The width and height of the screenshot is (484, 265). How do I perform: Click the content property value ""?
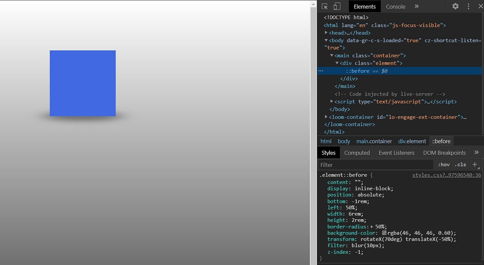point(357,182)
